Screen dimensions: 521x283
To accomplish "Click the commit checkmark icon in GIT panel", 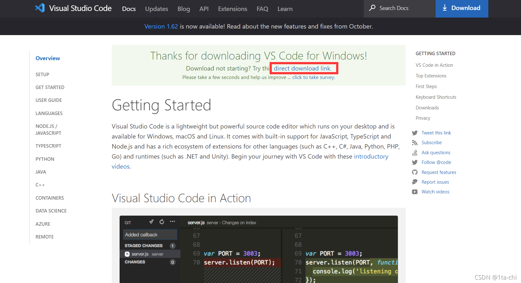I will click(151, 222).
